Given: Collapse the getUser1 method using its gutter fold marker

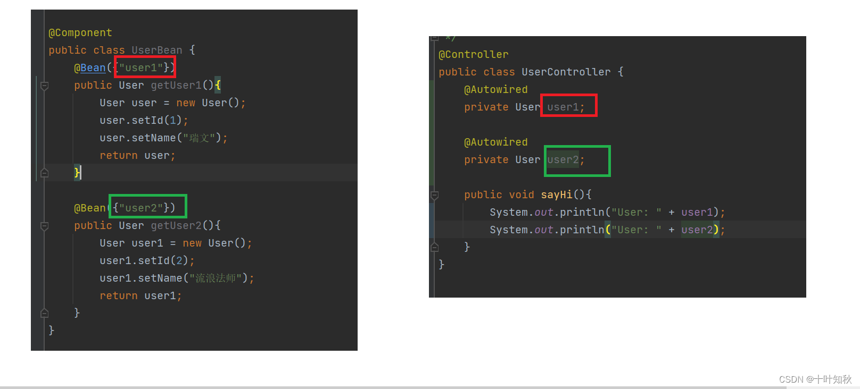Looking at the screenshot, I should tap(45, 86).
